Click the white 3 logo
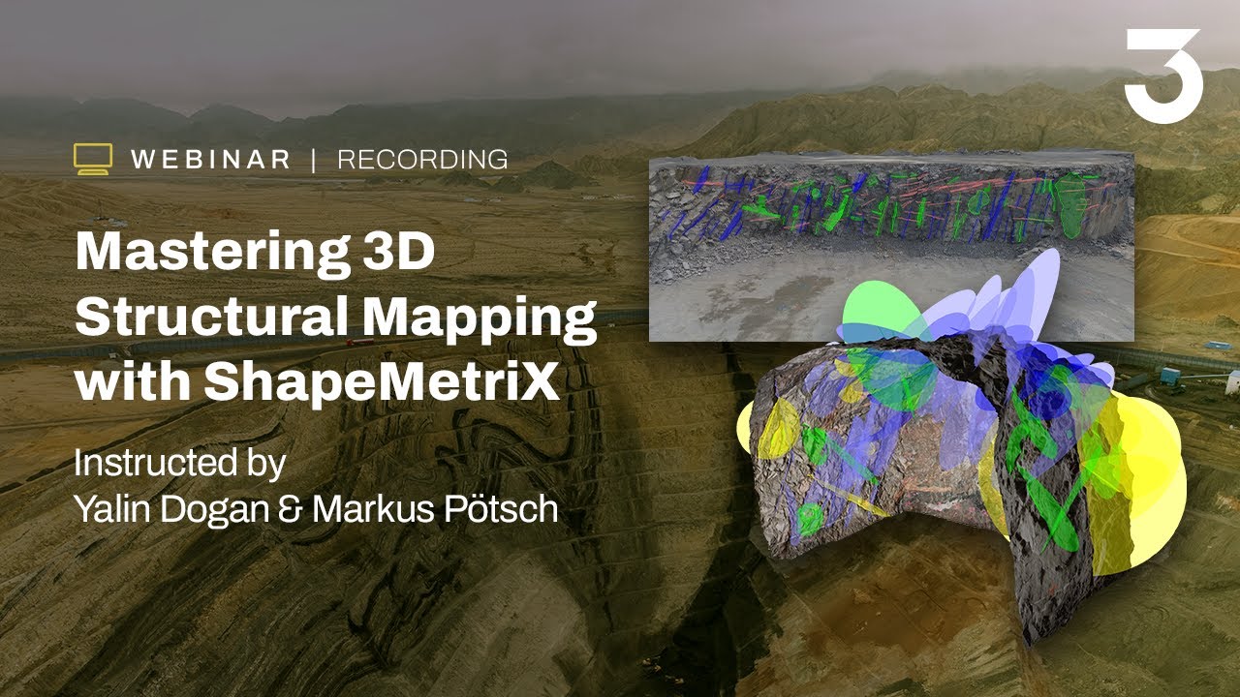This screenshot has width=1240, height=697. (1163, 76)
